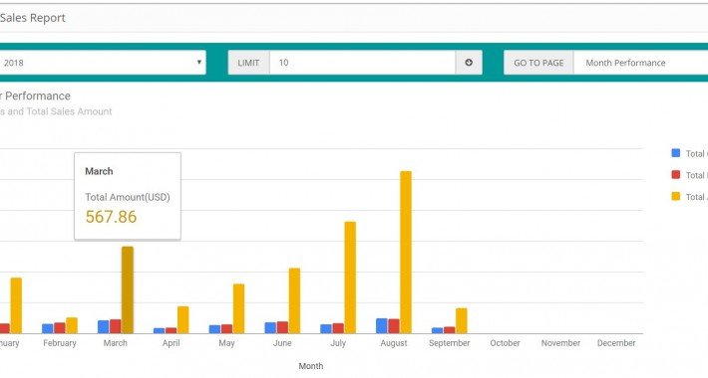Open the 2018 year dropdown
Viewport: 708px width, 378px height.
coord(103,63)
